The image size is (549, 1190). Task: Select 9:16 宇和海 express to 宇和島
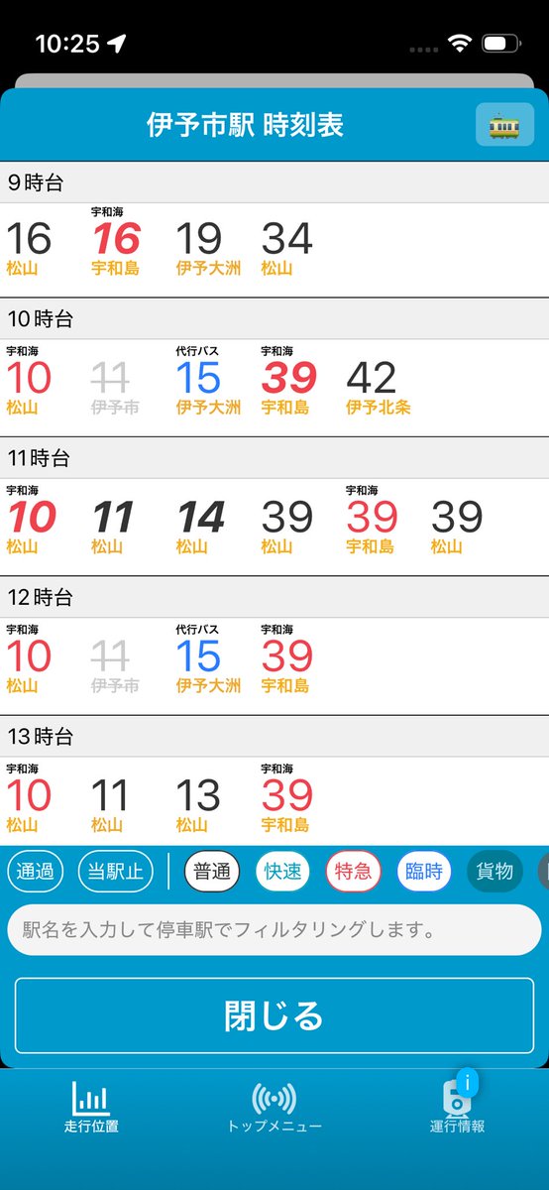[x=115, y=241]
